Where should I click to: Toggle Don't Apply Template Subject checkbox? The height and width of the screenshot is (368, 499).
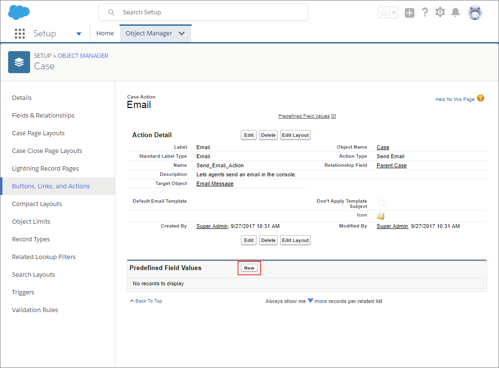coord(381,203)
